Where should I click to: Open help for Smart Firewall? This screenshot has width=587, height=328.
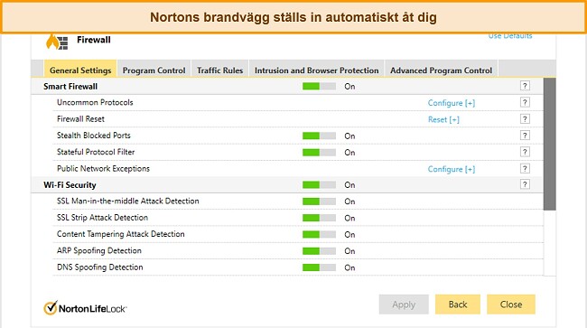tap(525, 86)
